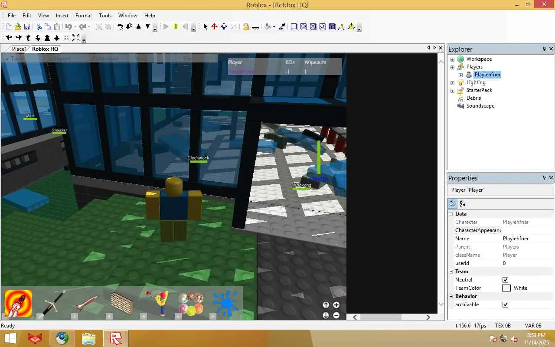The width and height of the screenshot is (555, 347).
Task: Click the New document toolbar icon
Action: click(9, 27)
